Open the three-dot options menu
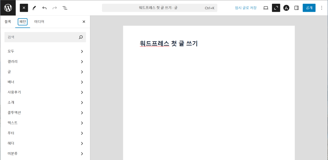This screenshot has width=328, height=160. 322,8
